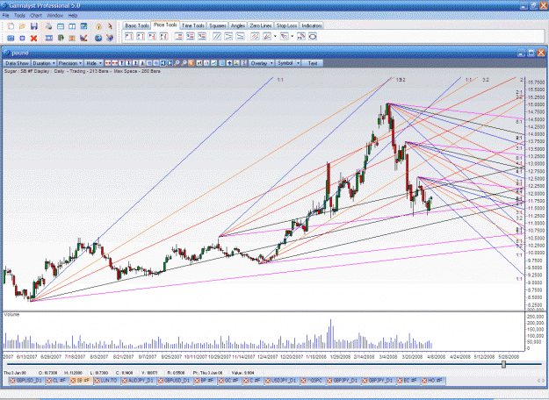Switch to the ^GSPC chart tab
The image size is (549, 400).
pyautogui.click(x=313, y=381)
